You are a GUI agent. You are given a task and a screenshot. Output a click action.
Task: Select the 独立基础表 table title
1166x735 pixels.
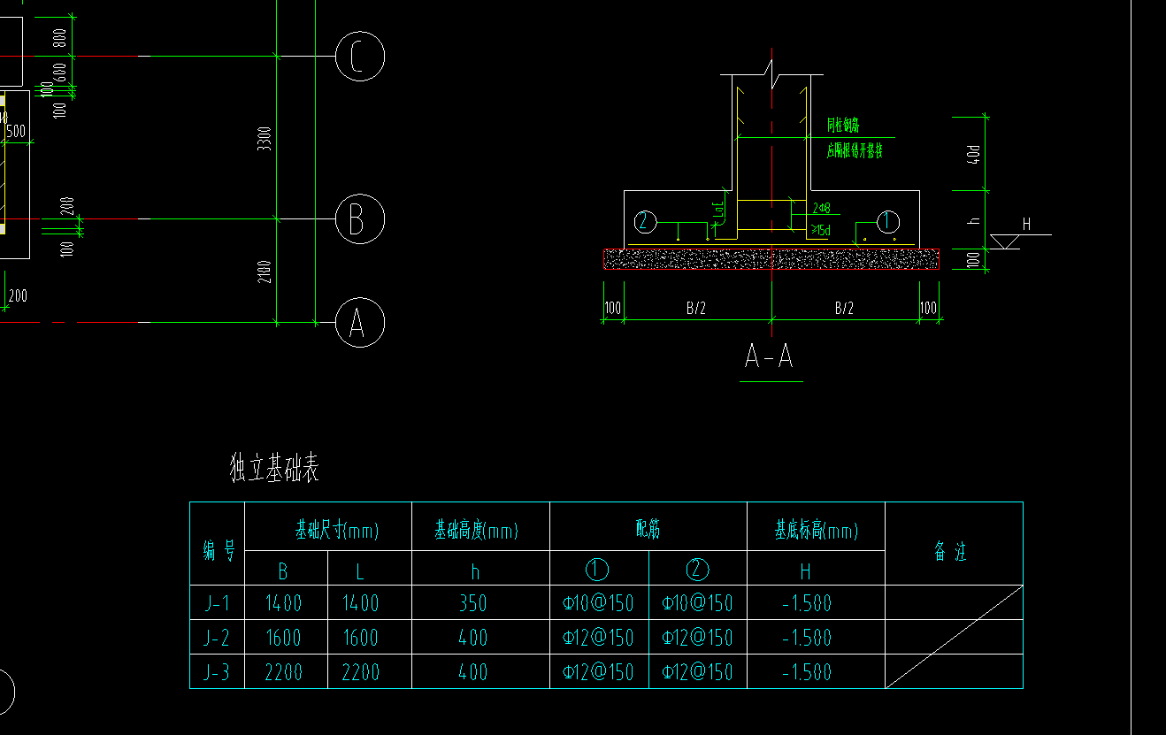coord(273,470)
